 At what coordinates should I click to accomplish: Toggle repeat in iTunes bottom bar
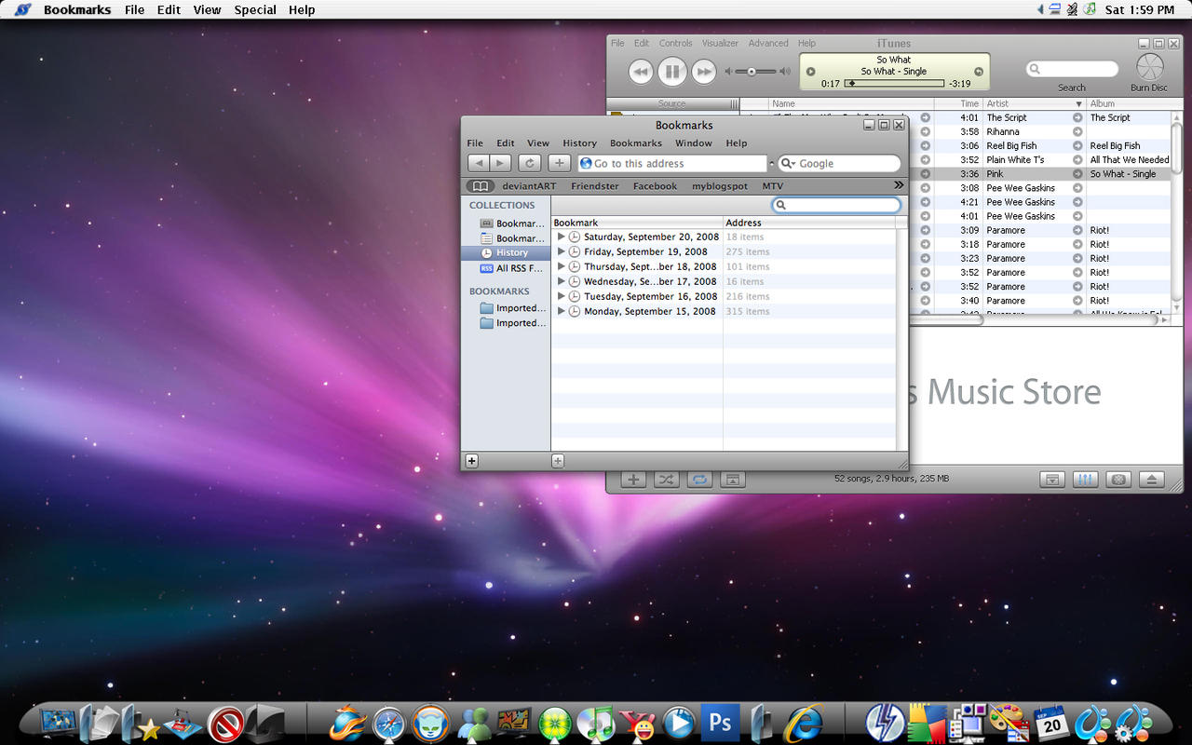[x=699, y=480]
